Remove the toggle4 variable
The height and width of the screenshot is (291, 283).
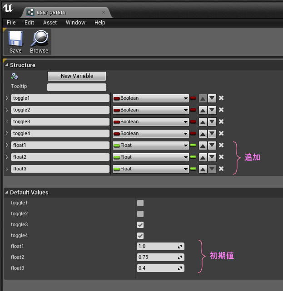click(x=221, y=133)
